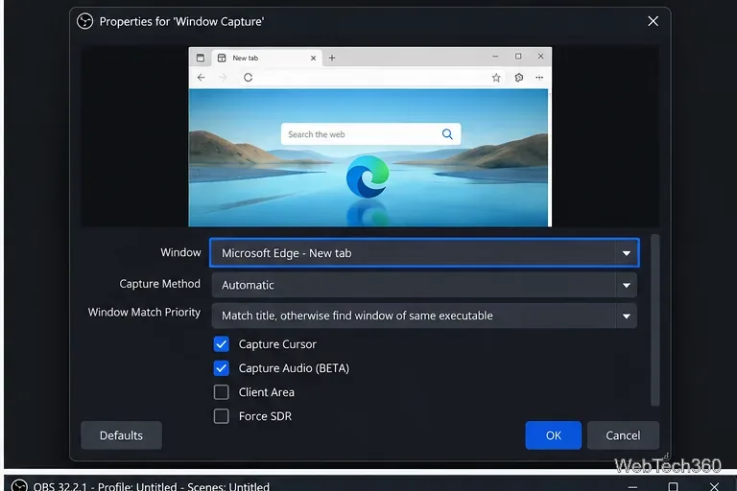Image resolution: width=737 pixels, height=491 pixels.
Task: Click the tab actions icon in Edge preview
Action: tap(201, 58)
